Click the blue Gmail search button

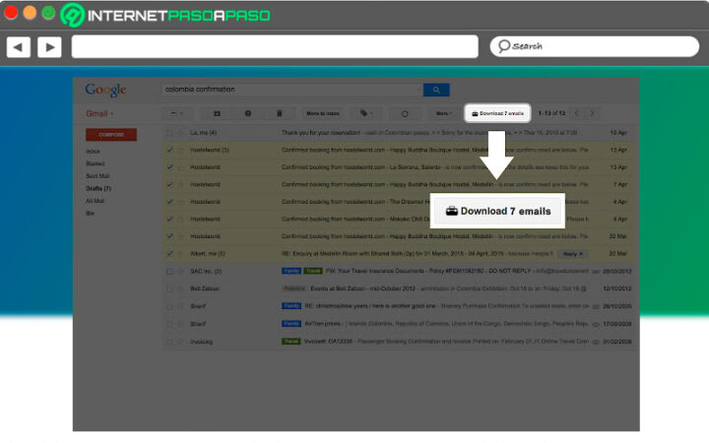pyautogui.click(x=436, y=90)
